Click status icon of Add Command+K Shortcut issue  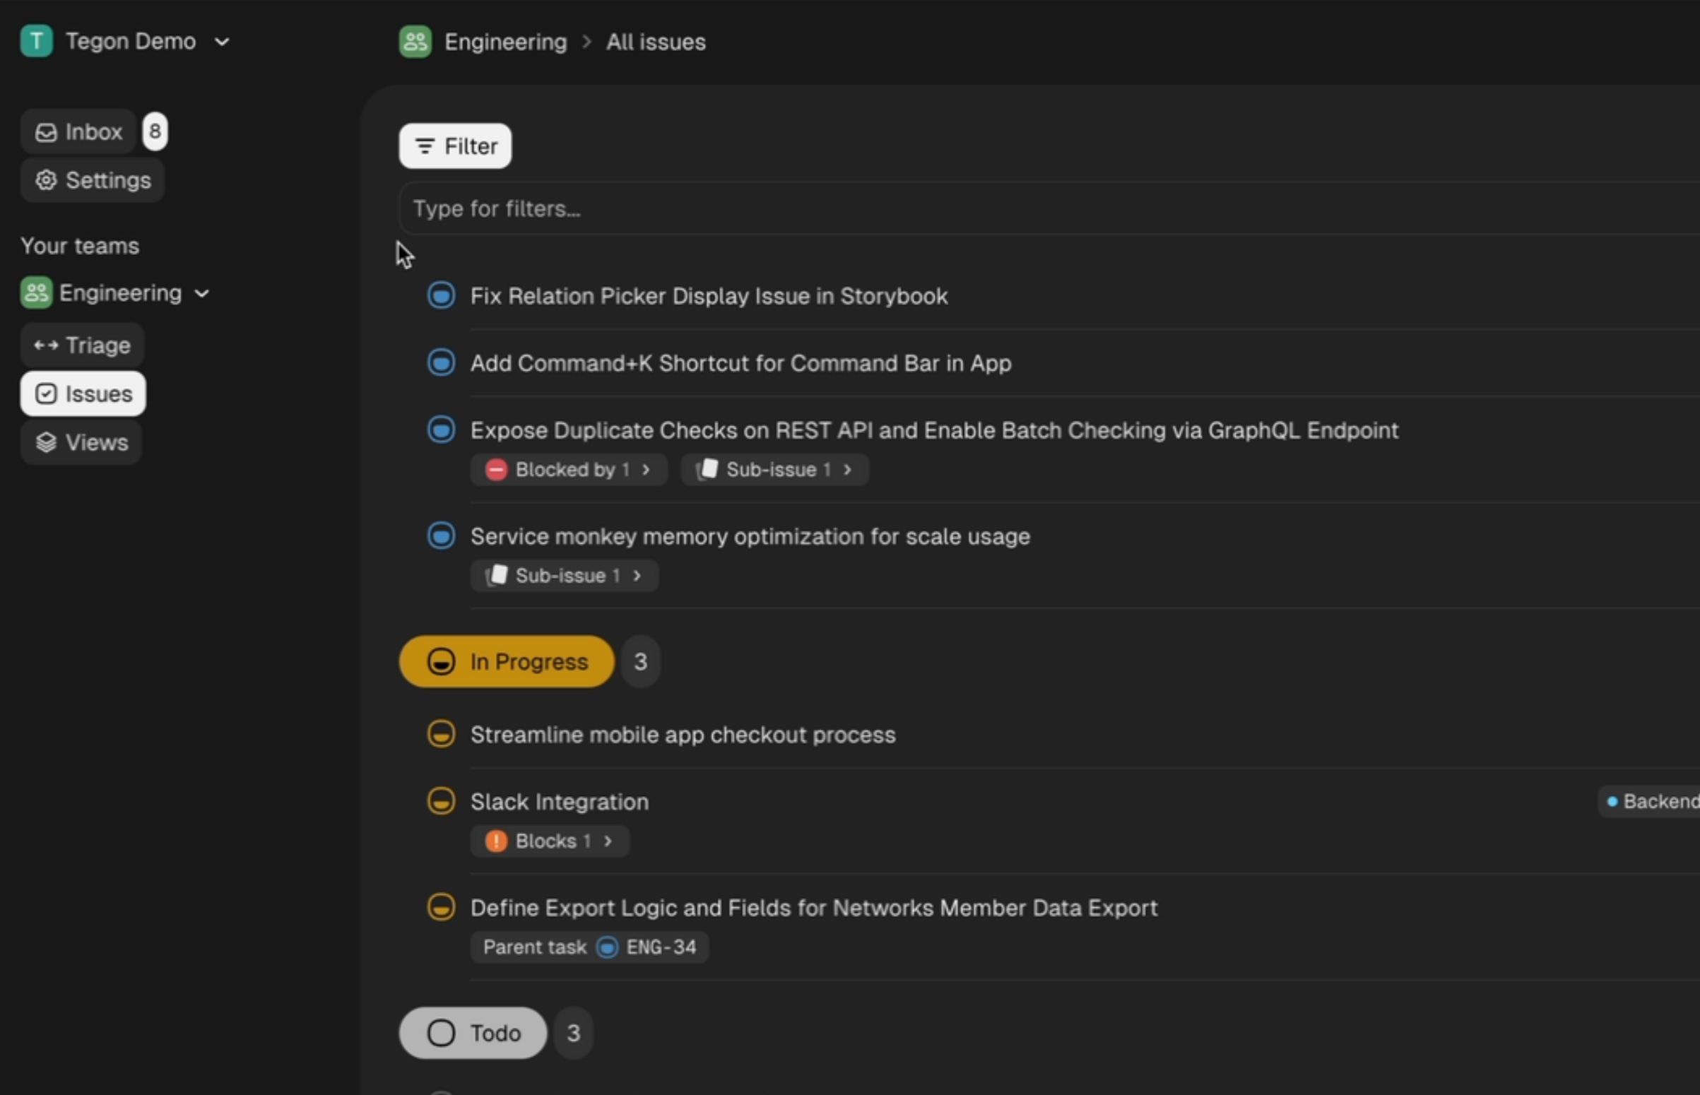(441, 362)
